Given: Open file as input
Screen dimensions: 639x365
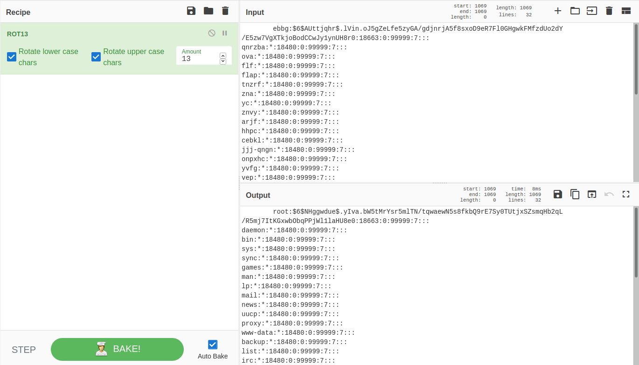Looking at the screenshot, I should 592,11.
